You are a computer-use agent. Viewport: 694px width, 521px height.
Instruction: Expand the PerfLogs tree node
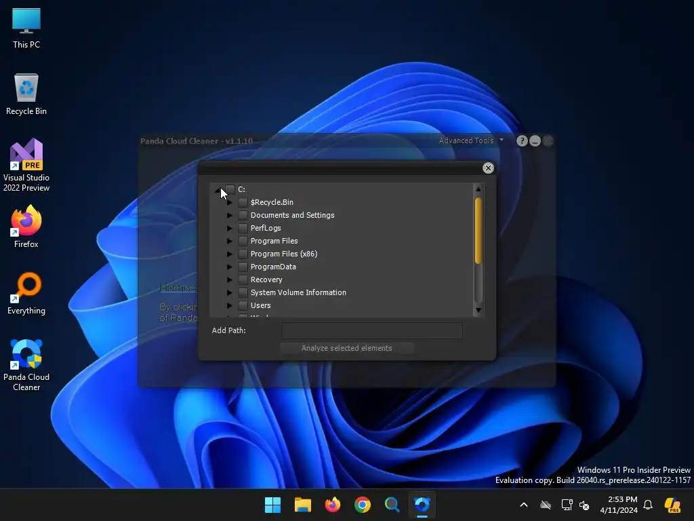[x=229, y=228]
